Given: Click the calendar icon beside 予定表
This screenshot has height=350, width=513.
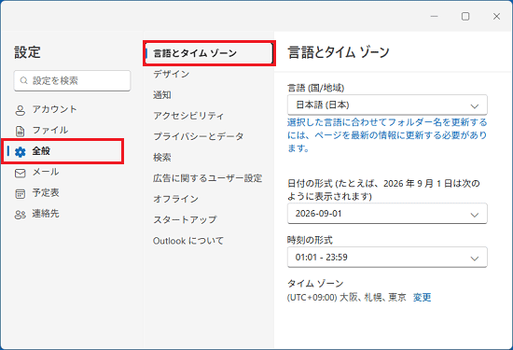Looking at the screenshot, I should tap(21, 193).
